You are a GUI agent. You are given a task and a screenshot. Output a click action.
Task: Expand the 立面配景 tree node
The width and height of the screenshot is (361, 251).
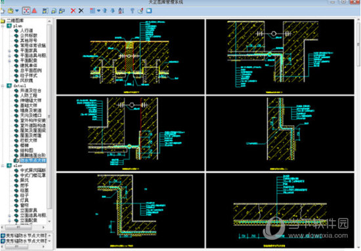9,221
